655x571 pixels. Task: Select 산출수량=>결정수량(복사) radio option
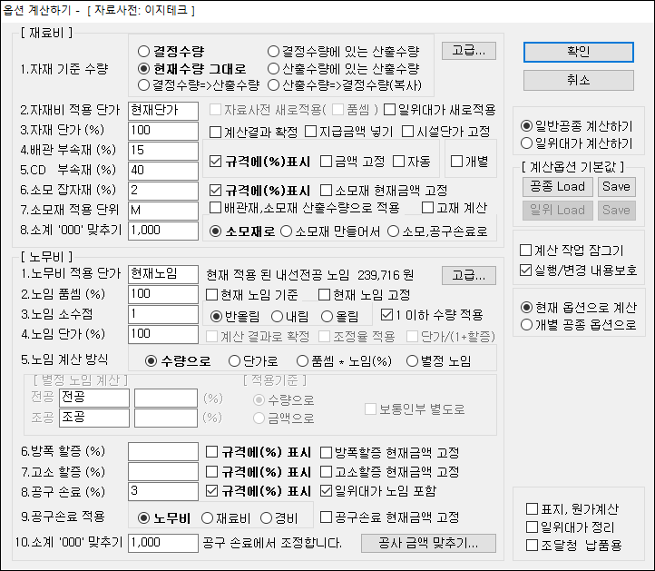(345, 85)
